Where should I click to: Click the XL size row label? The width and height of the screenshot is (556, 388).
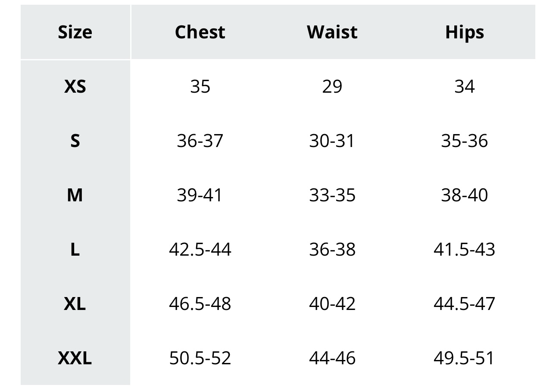click(x=75, y=304)
